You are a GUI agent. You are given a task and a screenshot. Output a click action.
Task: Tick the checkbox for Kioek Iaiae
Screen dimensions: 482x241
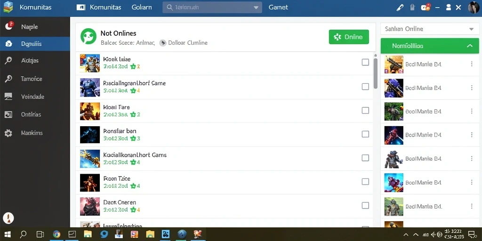tap(365, 63)
